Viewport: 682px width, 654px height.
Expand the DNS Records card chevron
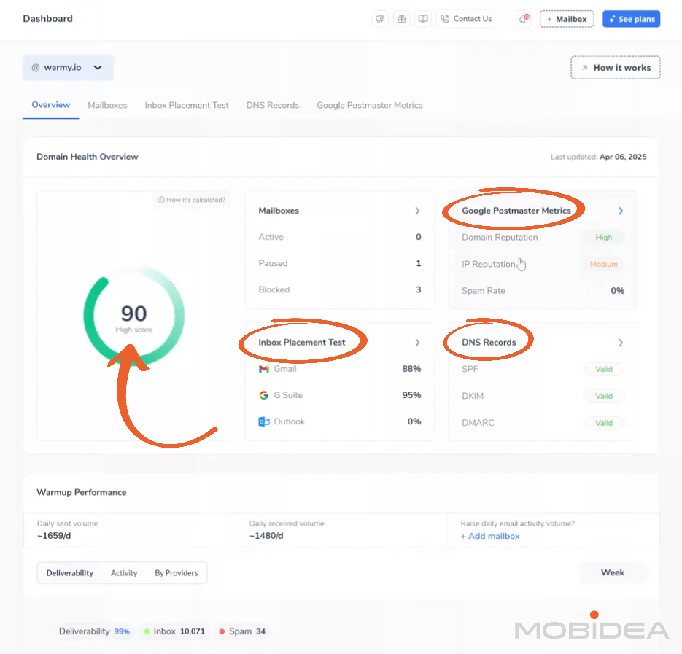coord(621,343)
